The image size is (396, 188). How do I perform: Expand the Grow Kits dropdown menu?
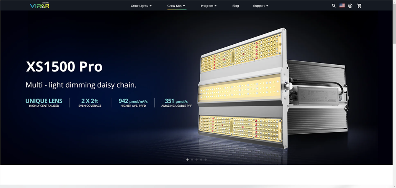[176, 6]
